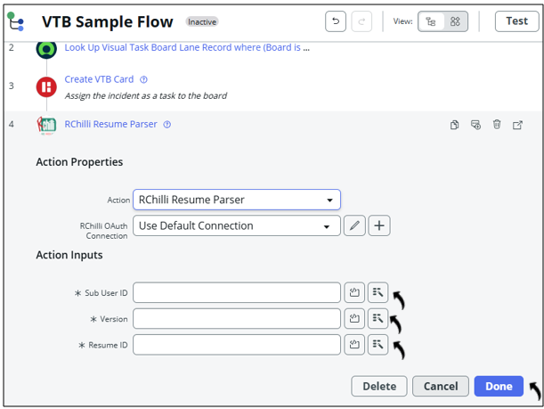This screenshot has height=409, width=544.
Task: Click the trash delete icon
Action: click(497, 125)
